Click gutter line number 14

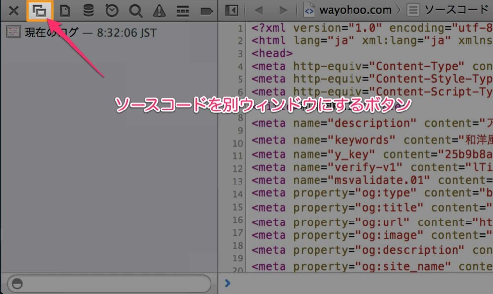pyautogui.click(x=238, y=194)
